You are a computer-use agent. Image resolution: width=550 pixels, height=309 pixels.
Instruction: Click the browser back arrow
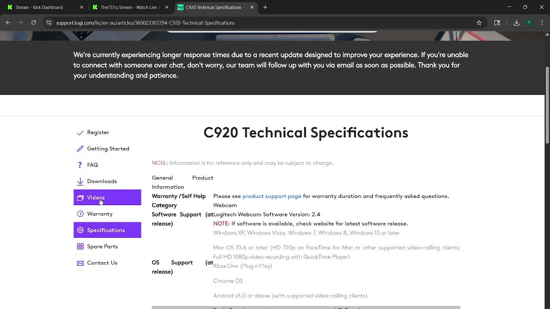tap(8, 23)
